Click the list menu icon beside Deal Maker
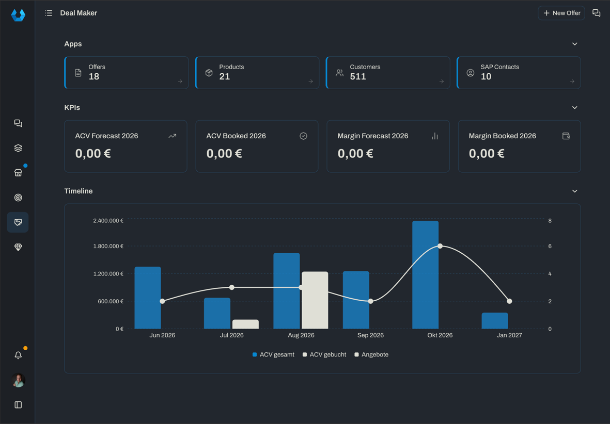This screenshot has height=424, width=610. tap(49, 13)
